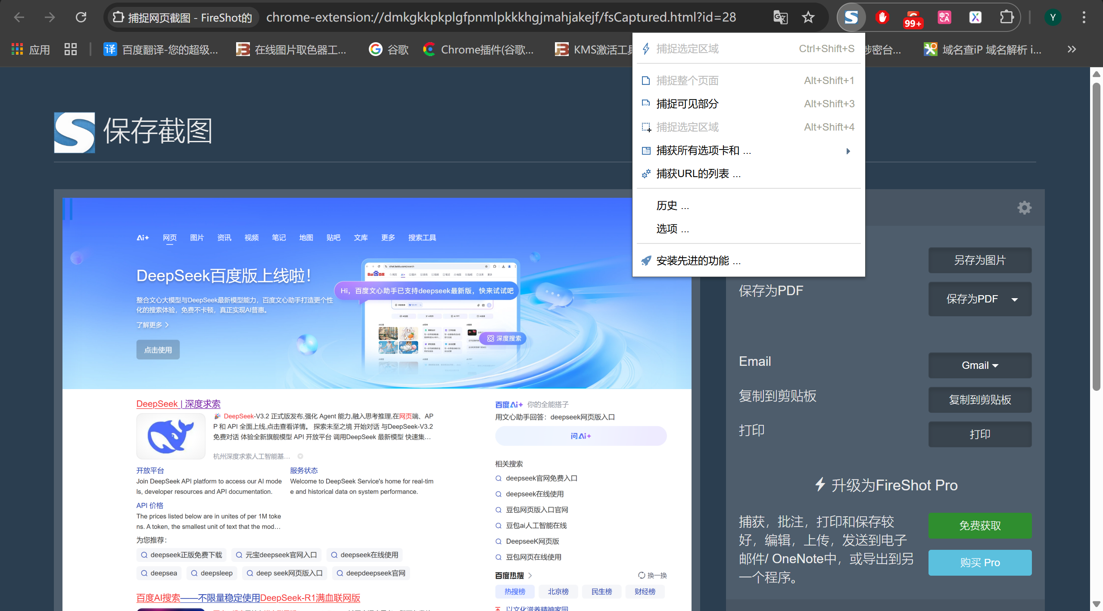Open the Y profile avatar
This screenshot has width=1103, height=611.
[x=1053, y=17]
